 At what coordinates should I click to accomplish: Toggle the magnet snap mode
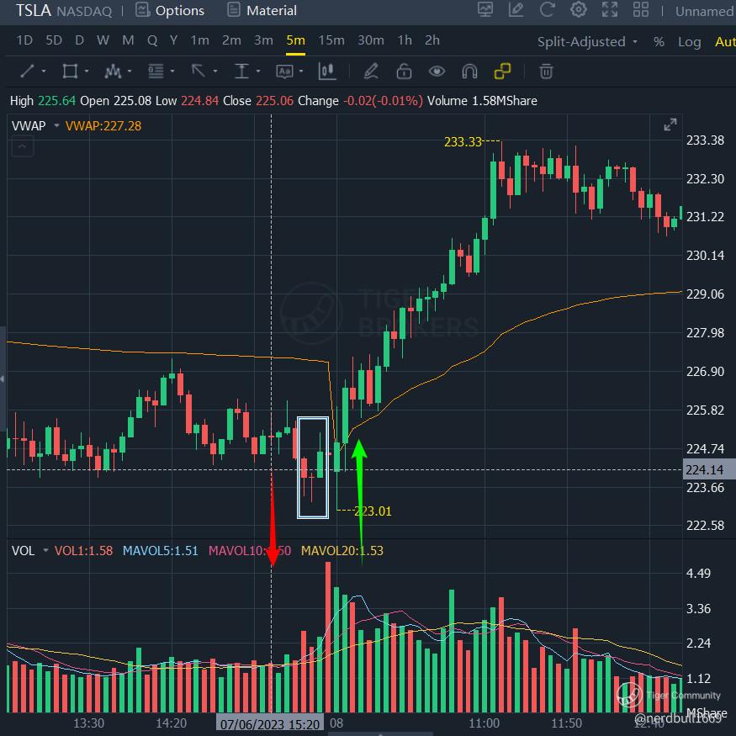[469, 71]
